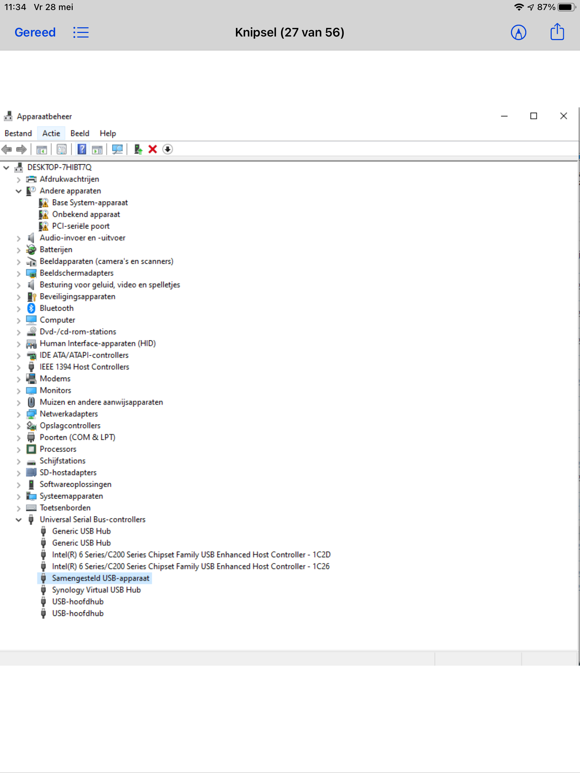
Task: Open the Help menu
Action: click(108, 133)
